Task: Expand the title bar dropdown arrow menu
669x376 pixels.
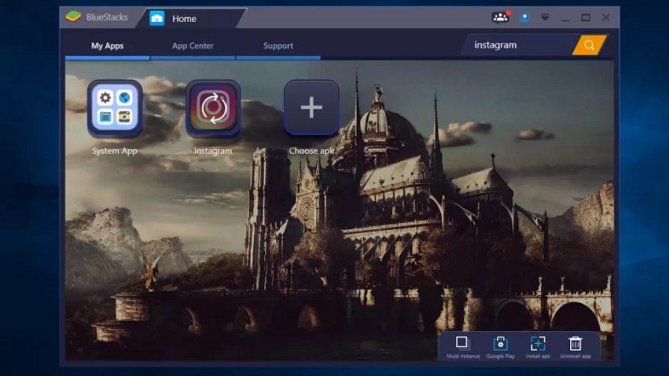Action: [545, 18]
